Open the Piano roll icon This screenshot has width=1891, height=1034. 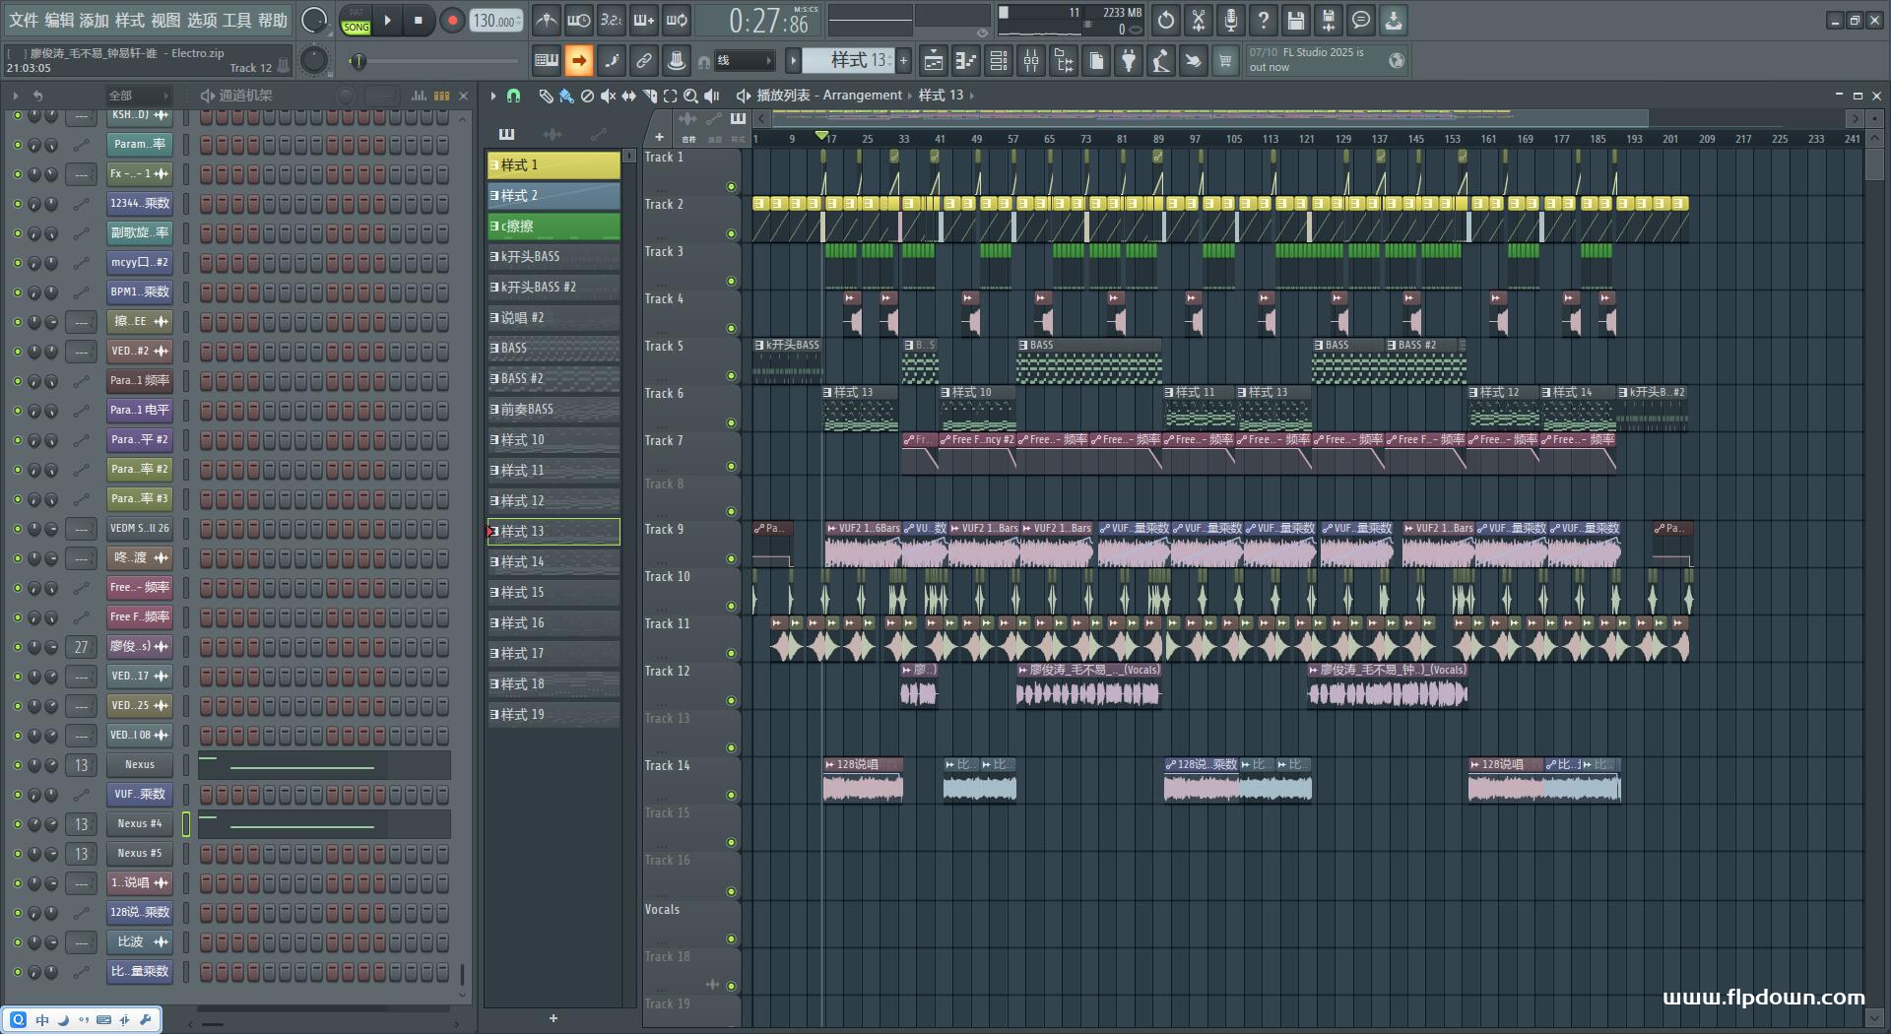tap(965, 61)
